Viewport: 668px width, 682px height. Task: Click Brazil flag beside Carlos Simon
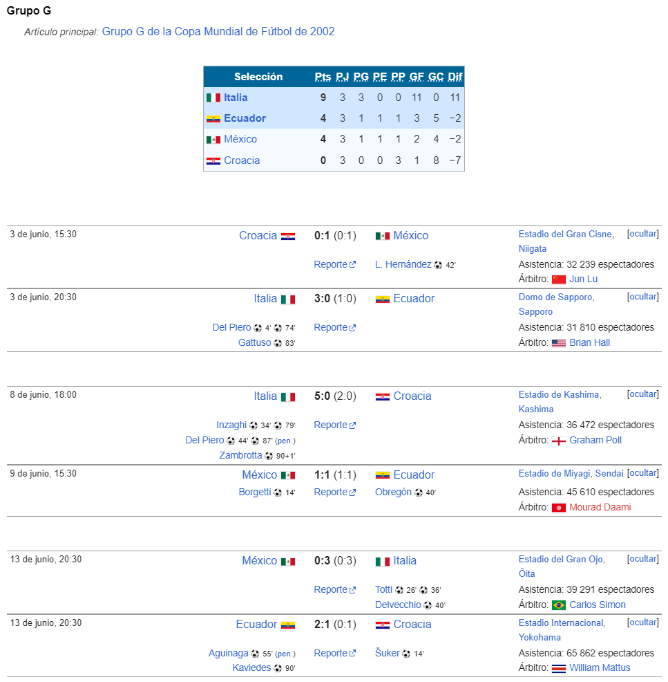(x=559, y=605)
